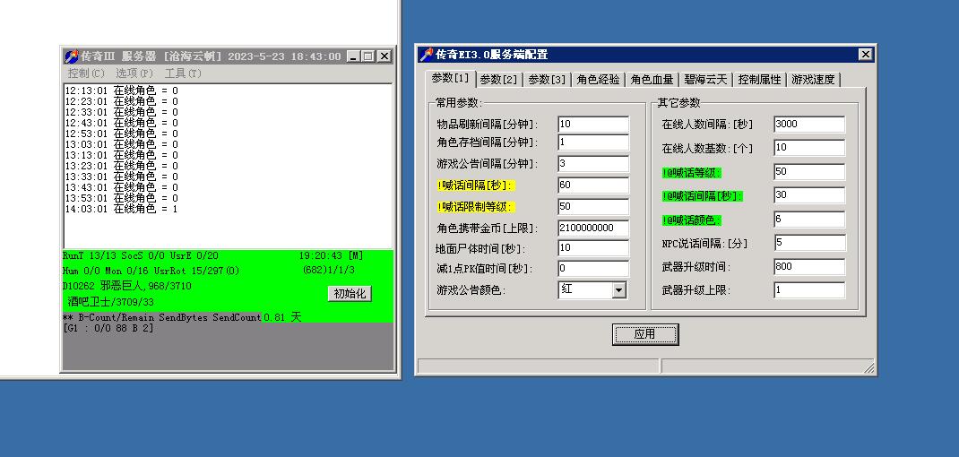The width and height of the screenshot is (959, 457).
Task: Click the config dialog title bar icon
Action: click(427, 55)
